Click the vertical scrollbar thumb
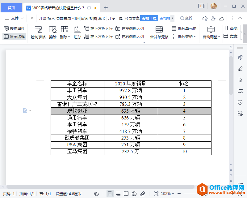The height and width of the screenshot is (198, 247). pos(231,75)
